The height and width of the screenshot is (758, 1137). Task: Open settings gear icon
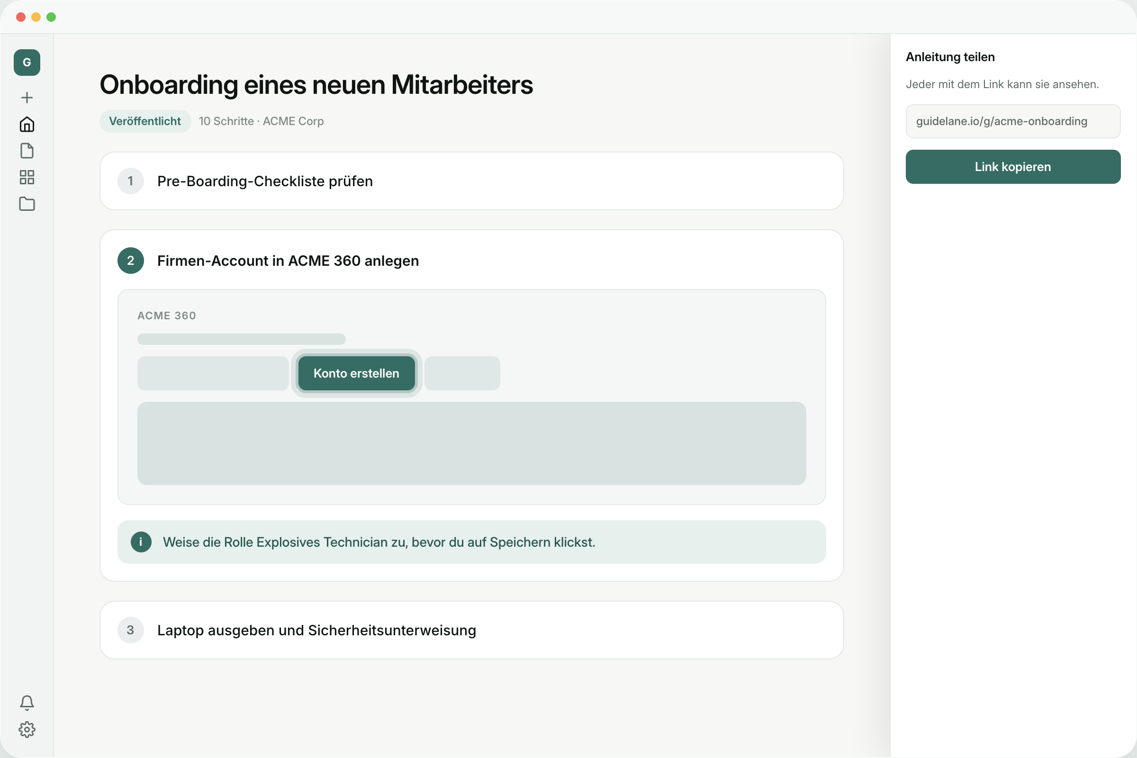pos(27,730)
